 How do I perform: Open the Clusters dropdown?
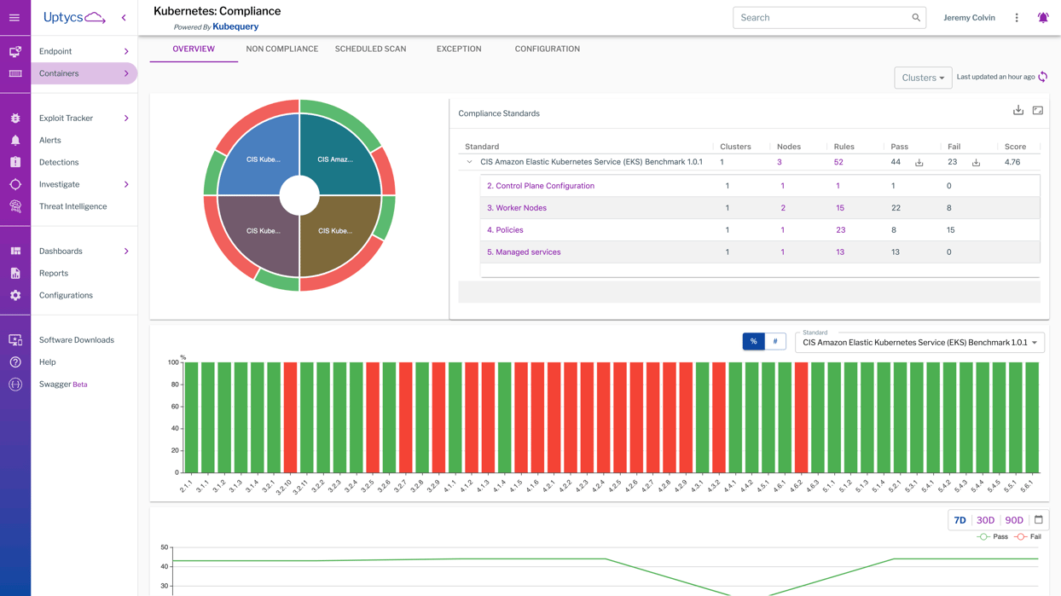923,78
